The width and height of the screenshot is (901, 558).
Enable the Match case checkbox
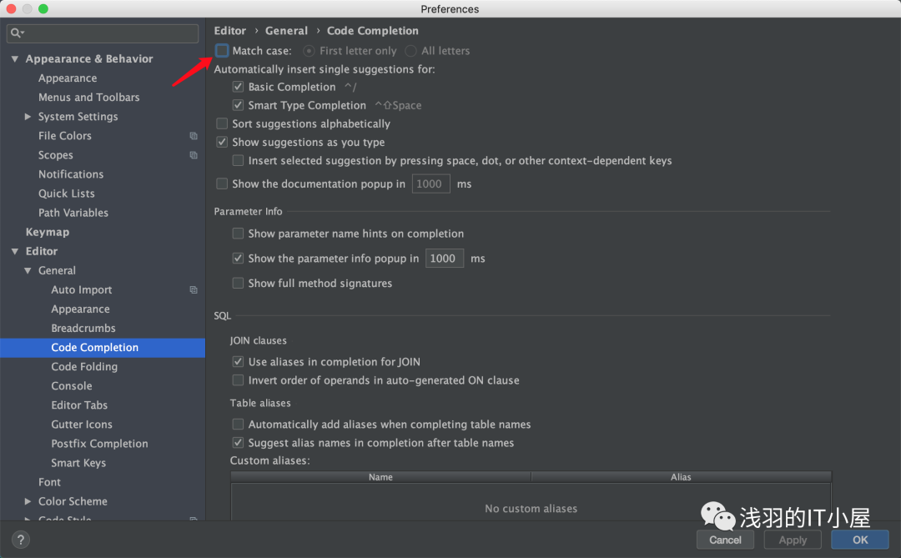[x=222, y=51]
